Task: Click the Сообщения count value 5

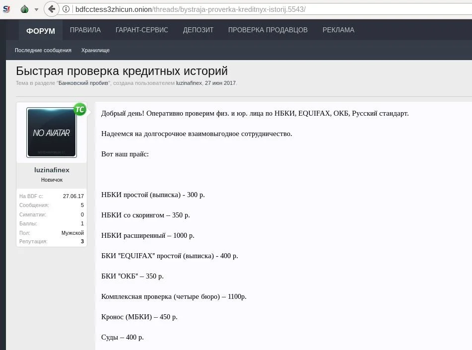Action: tap(82, 205)
